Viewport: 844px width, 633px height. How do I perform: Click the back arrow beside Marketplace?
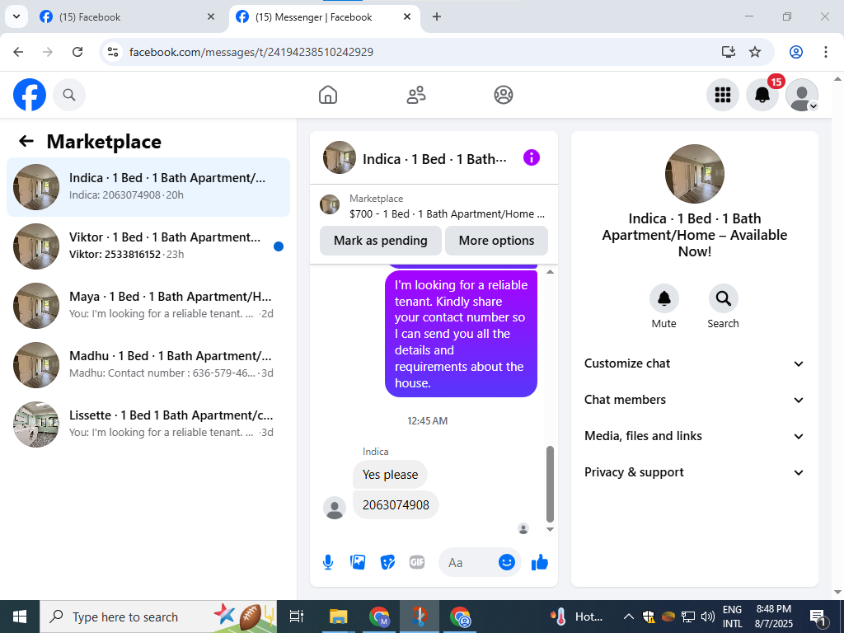tap(26, 142)
